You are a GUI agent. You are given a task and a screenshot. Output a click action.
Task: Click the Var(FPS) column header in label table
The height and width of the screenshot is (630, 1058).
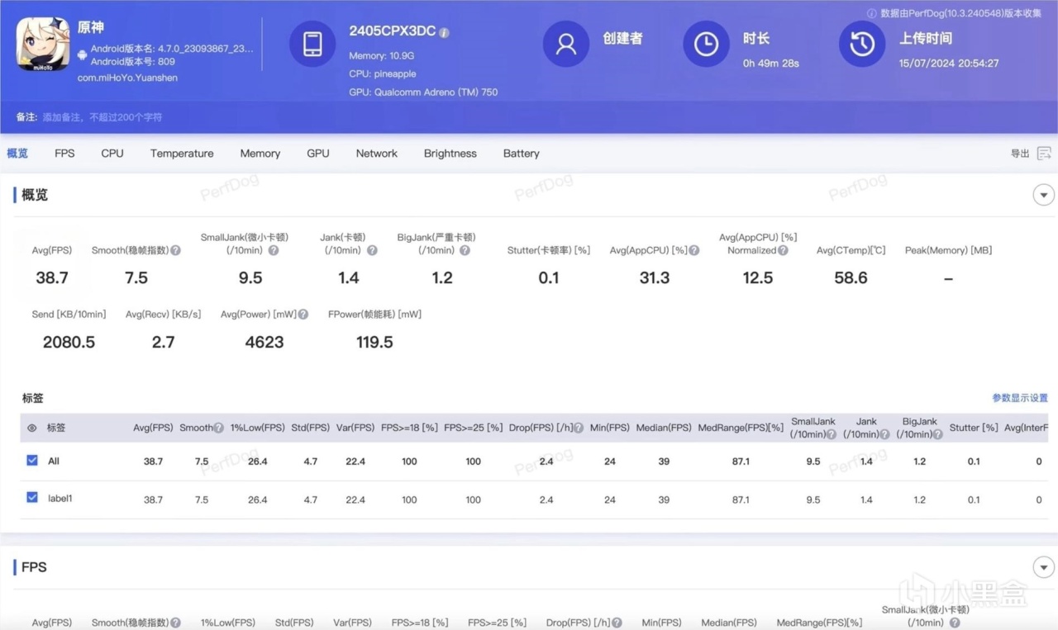[355, 428]
